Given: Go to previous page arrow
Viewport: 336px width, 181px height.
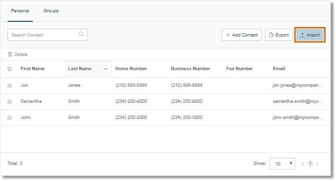Looking at the screenshot, I should point(303,164).
